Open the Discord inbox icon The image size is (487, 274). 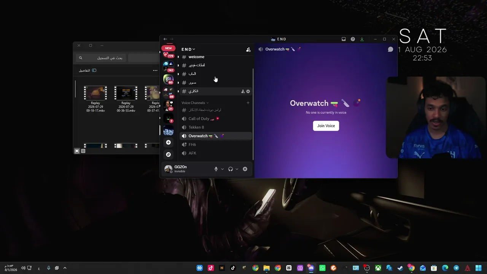click(x=344, y=39)
